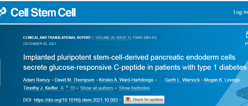This screenshot has height=106, width=248.
Task: Click the Cell Press logo icon
Action: (x=3, y=12)
